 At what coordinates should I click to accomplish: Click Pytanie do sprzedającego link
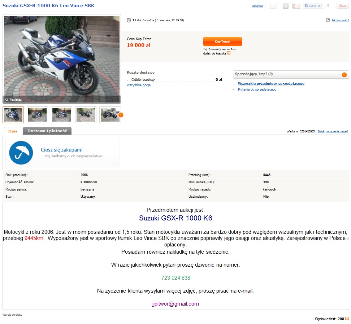pyautogui.click(x=257, y=89)
